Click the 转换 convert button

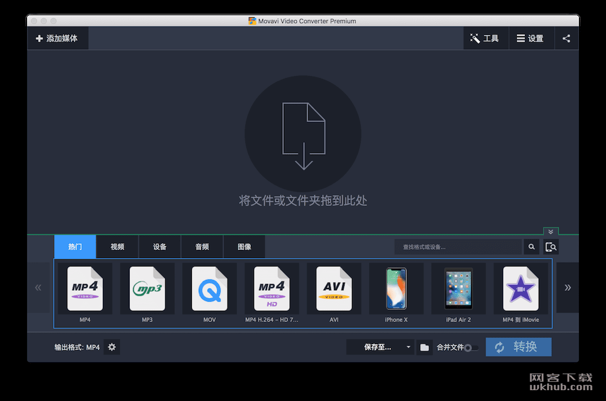tap(518, 347)
